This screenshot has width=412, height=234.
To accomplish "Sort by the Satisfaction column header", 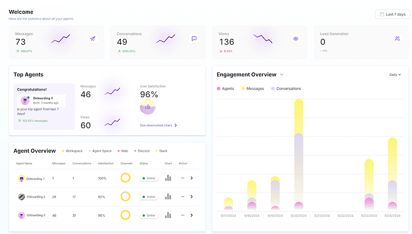I will pyautogui.click(x=106, y=163).
